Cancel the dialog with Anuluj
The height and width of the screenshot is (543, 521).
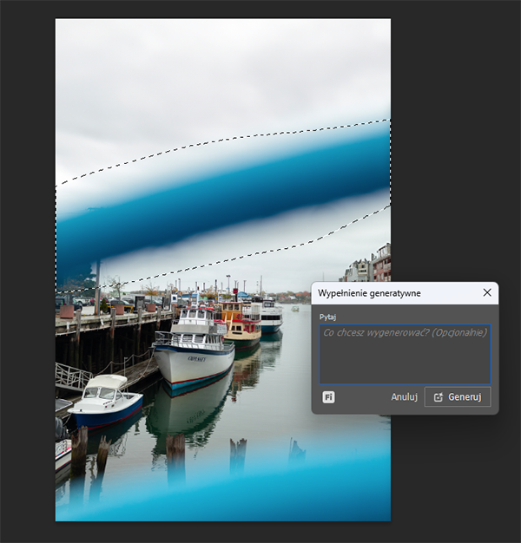(404, 397)
